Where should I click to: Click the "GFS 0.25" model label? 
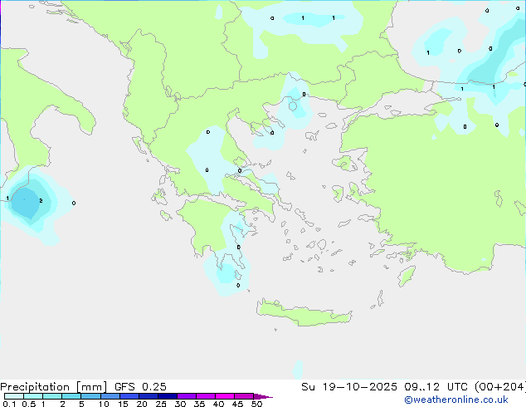[x=140, y=387]
